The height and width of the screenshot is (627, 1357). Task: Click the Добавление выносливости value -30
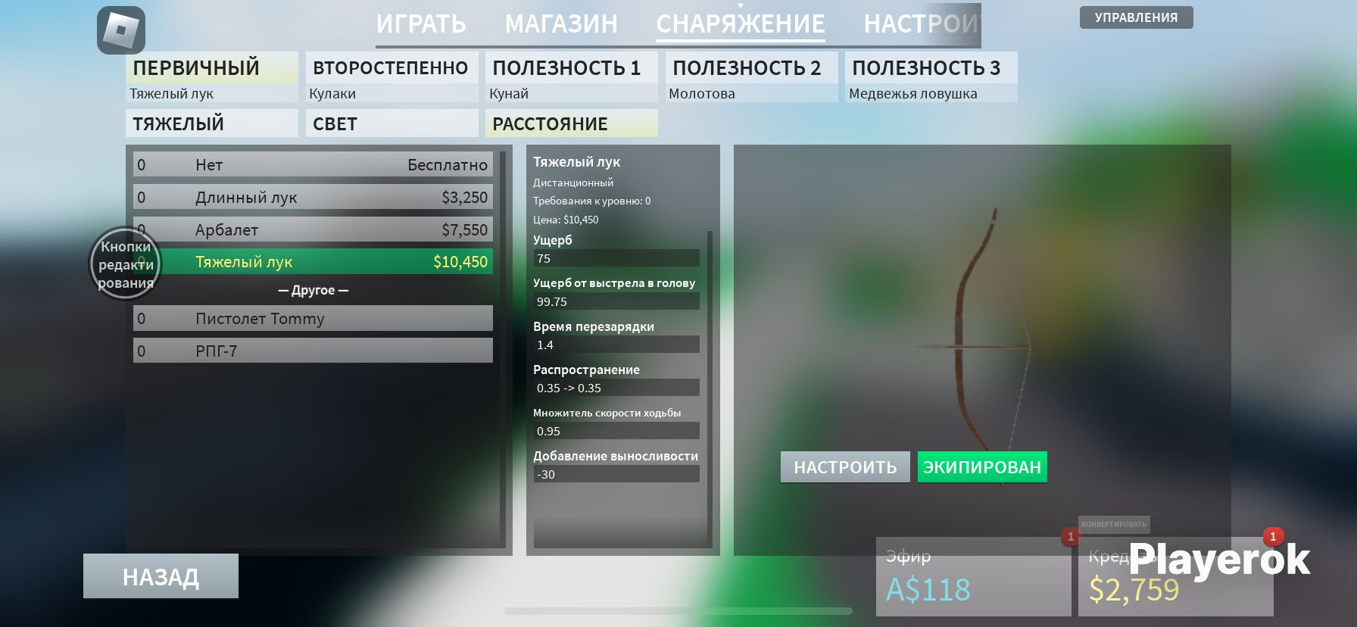(x=616, y=474)
